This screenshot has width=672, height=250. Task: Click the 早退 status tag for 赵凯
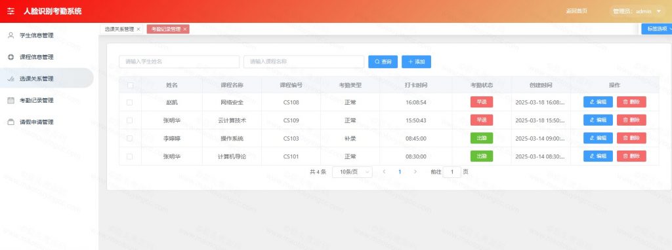482,102
